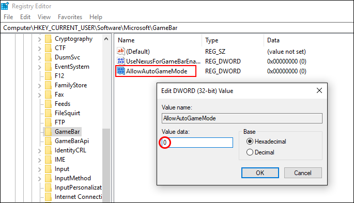This screenshot has height=203, width=354.
Task: Confirm the DWORD edit with OK
Action: coord(260,173)
